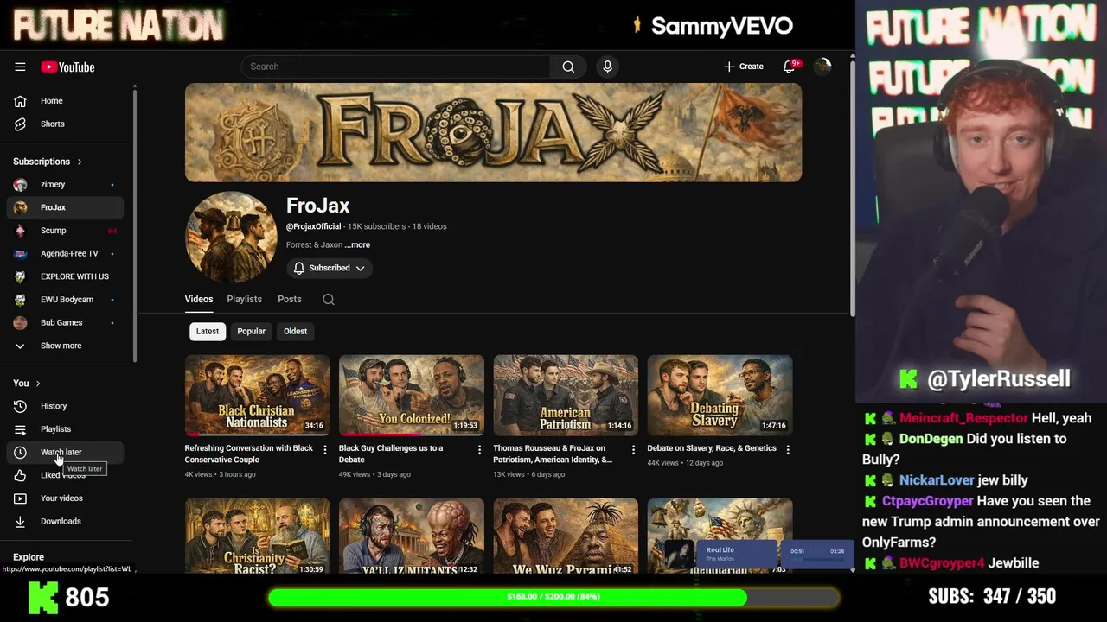Image resolution: width=1107 pixels, height=622 pixels.
Task: Open title Thomas Rousseau & FroJax on Patriotism
Action: (553, 454)
